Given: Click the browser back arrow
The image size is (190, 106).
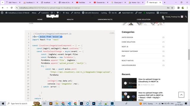Looking at the screenshot, I should (3, 8).
